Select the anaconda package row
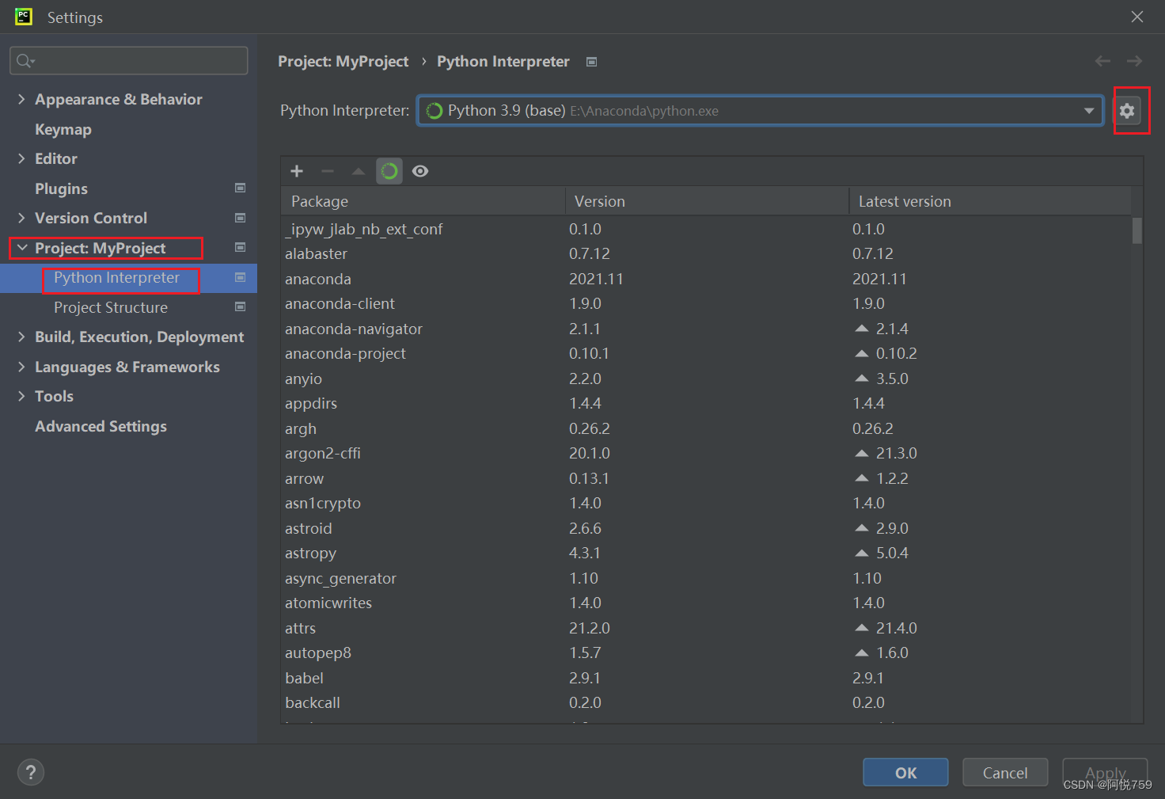1165x799 pixels. click(x=707, y=279)
